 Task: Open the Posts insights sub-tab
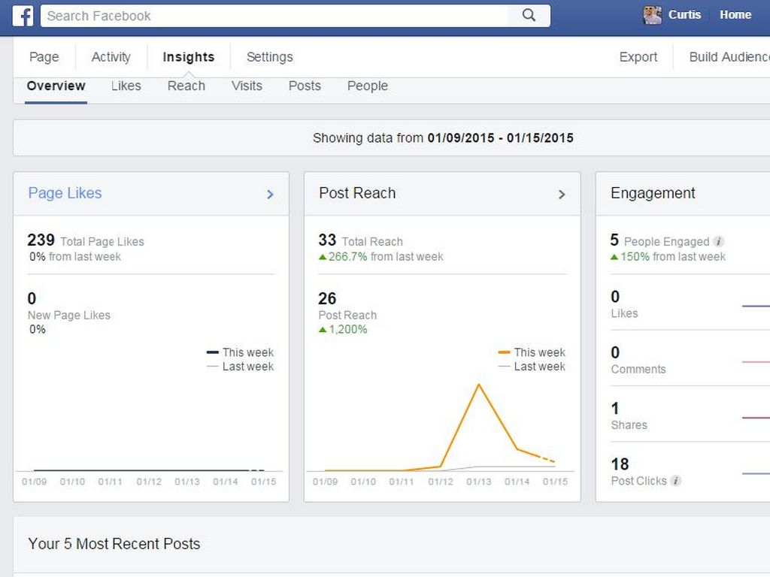(305, 86)
